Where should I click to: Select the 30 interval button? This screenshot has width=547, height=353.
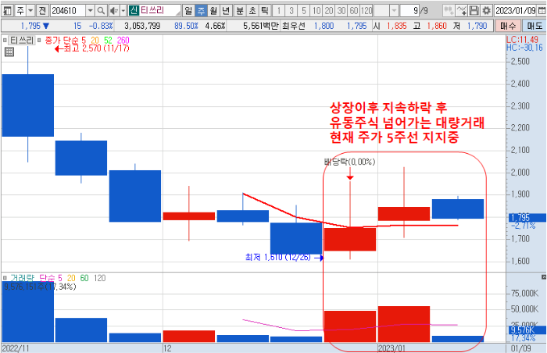[x=341, y=11]
